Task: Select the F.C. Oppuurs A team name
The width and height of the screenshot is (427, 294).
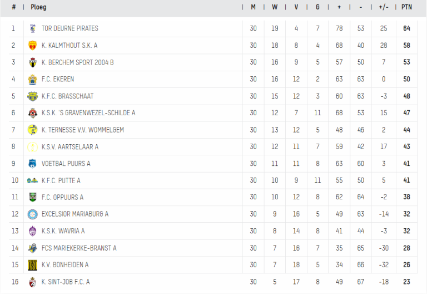Action: click(62, 197)
